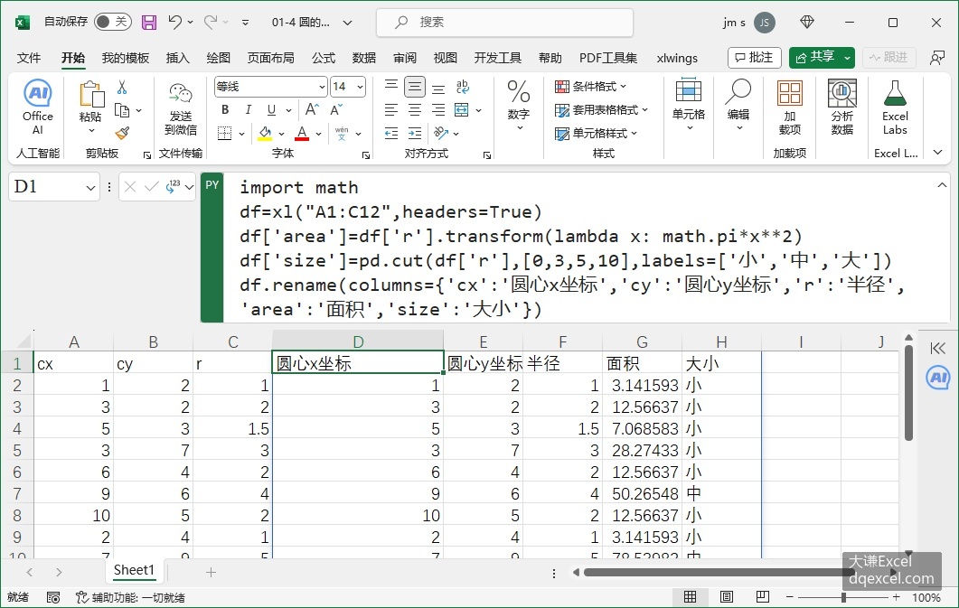Select the Sheet1 tab
The width and height of the screenshot is (959, 608).
[x=134, y=570]
